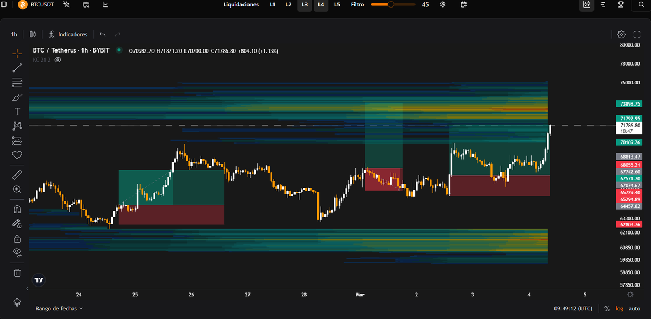The image size is (651, 319).
Task: Click the TradingView logo on chart
Action: 39,280
